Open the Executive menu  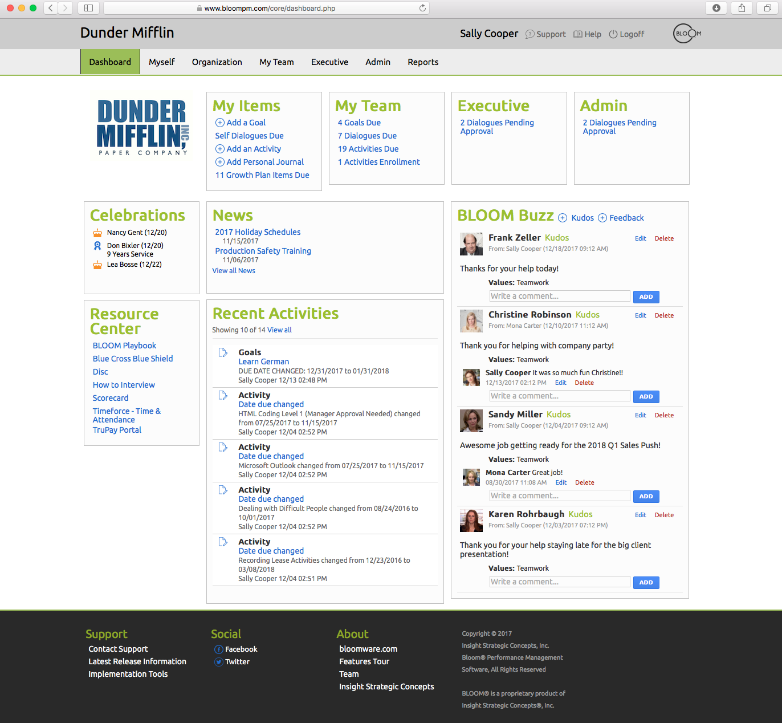point(329,62)
